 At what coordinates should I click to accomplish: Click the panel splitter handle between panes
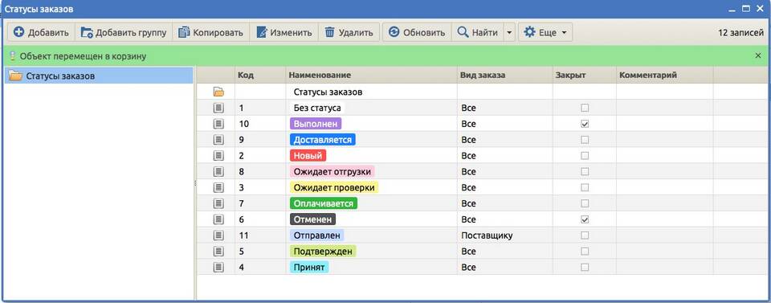pyautogui.click(x=195, y=183)
